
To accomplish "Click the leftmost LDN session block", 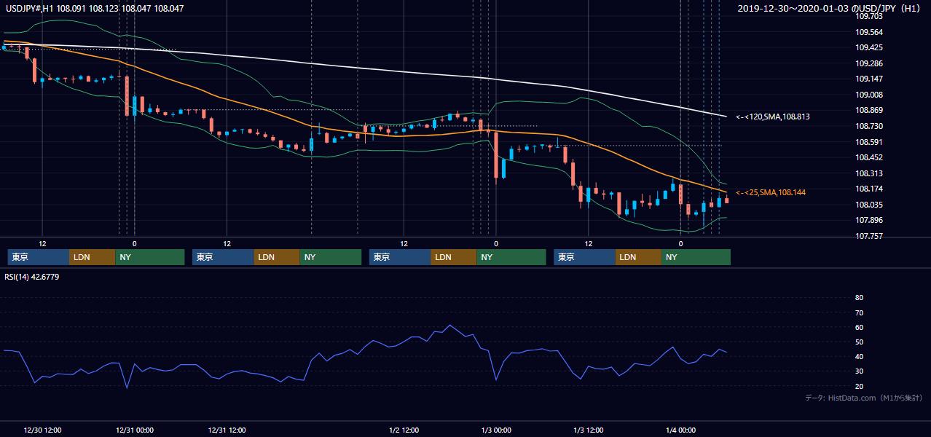I will click(92, 257).
